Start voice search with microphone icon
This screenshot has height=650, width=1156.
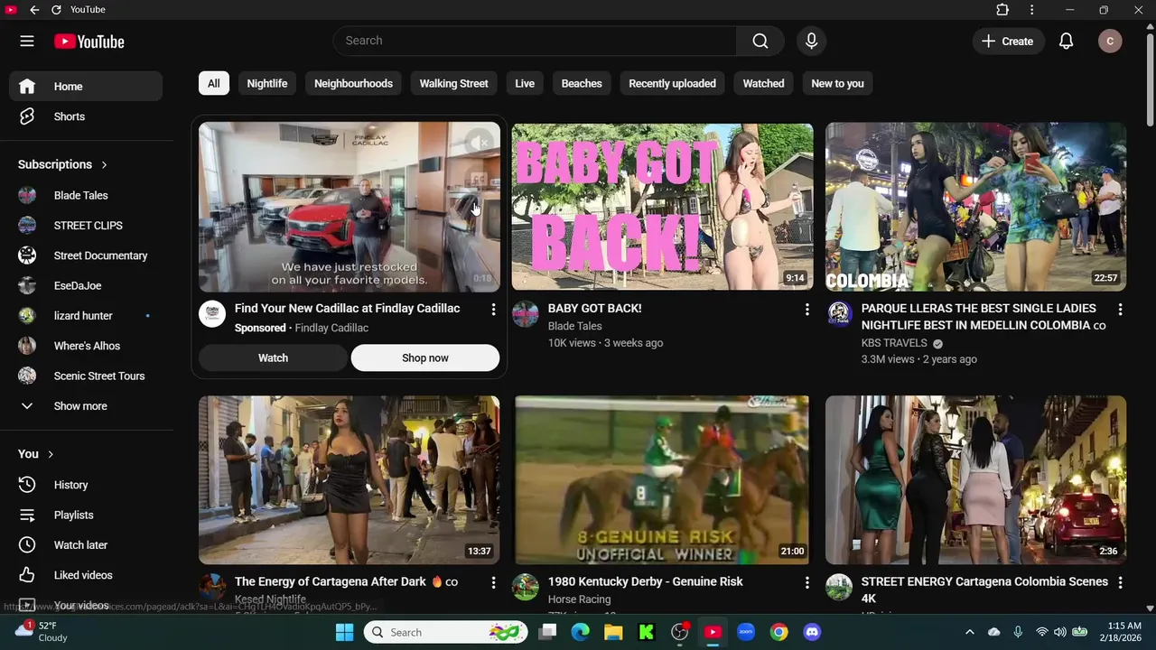tap(811, 41)
